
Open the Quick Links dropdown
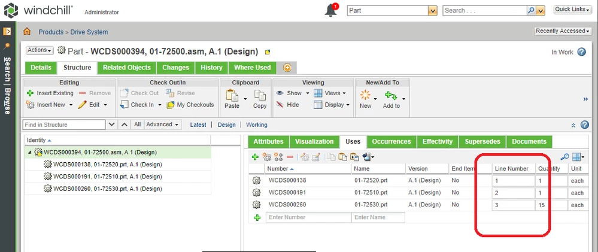point(572,10)
